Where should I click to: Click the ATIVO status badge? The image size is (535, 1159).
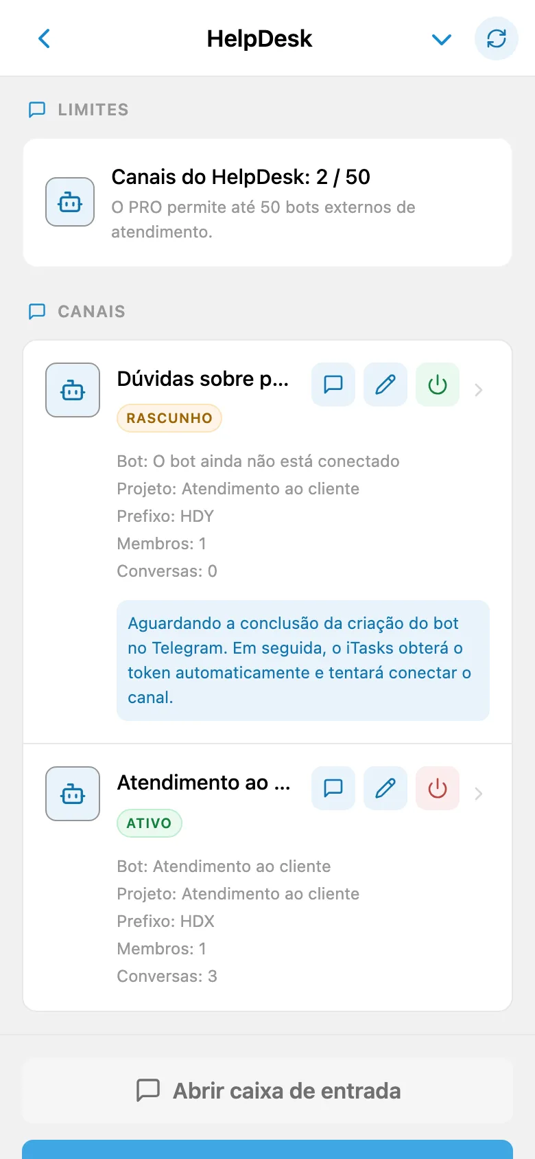[150, 823]
